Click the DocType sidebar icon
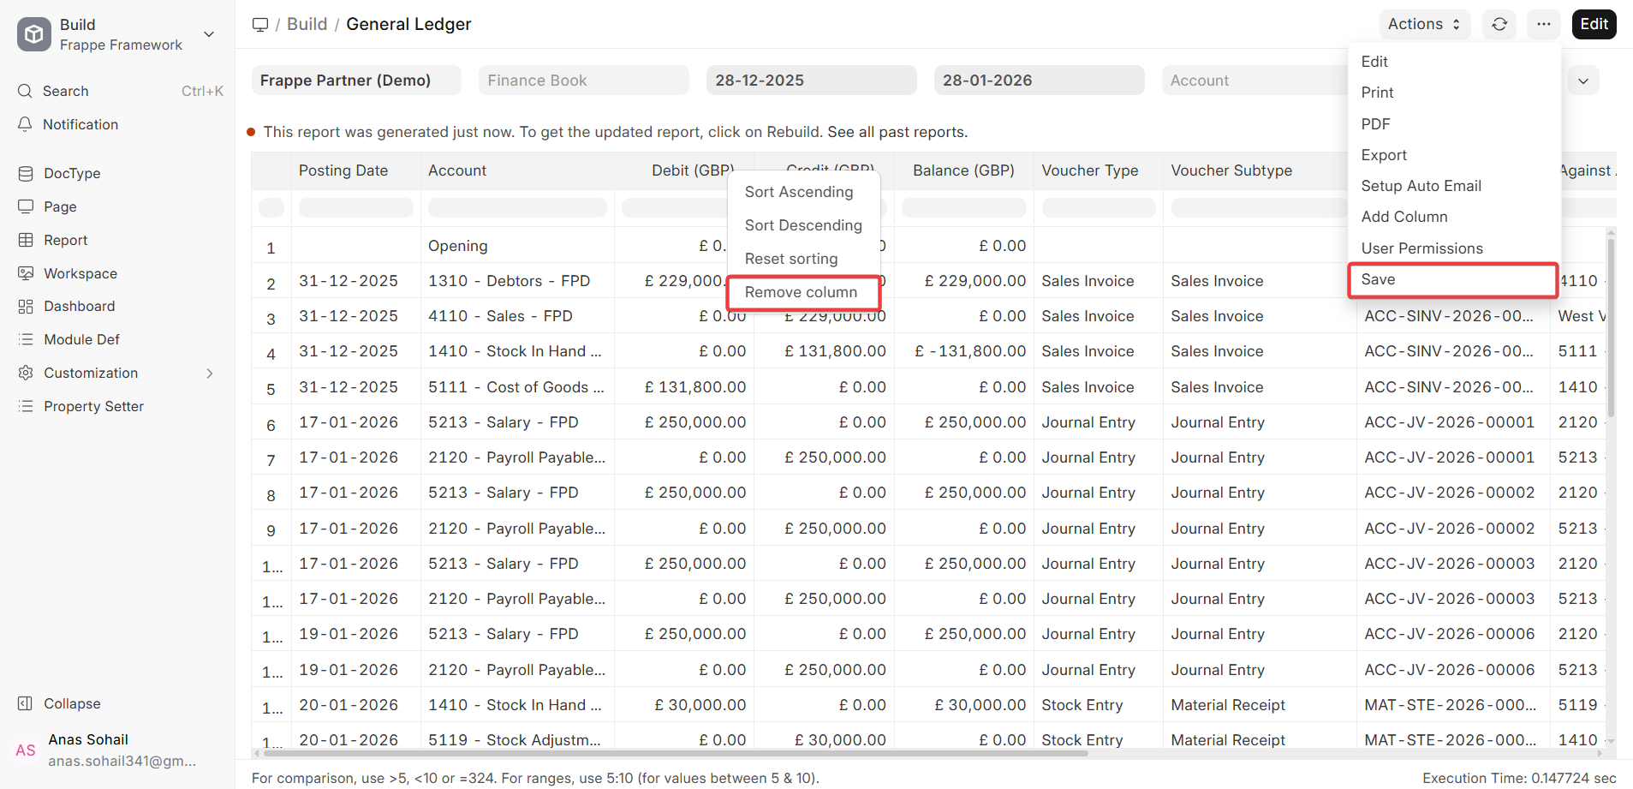 pos(26,173)
